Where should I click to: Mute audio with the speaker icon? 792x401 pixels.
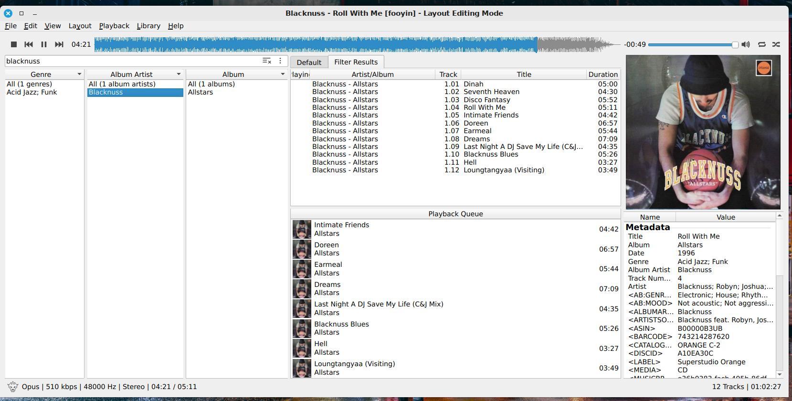(x=746, y=44)
